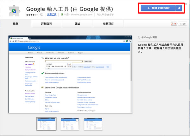Click the Google 輸入工具 puzzle-piece icon

[x=15, y=11]
